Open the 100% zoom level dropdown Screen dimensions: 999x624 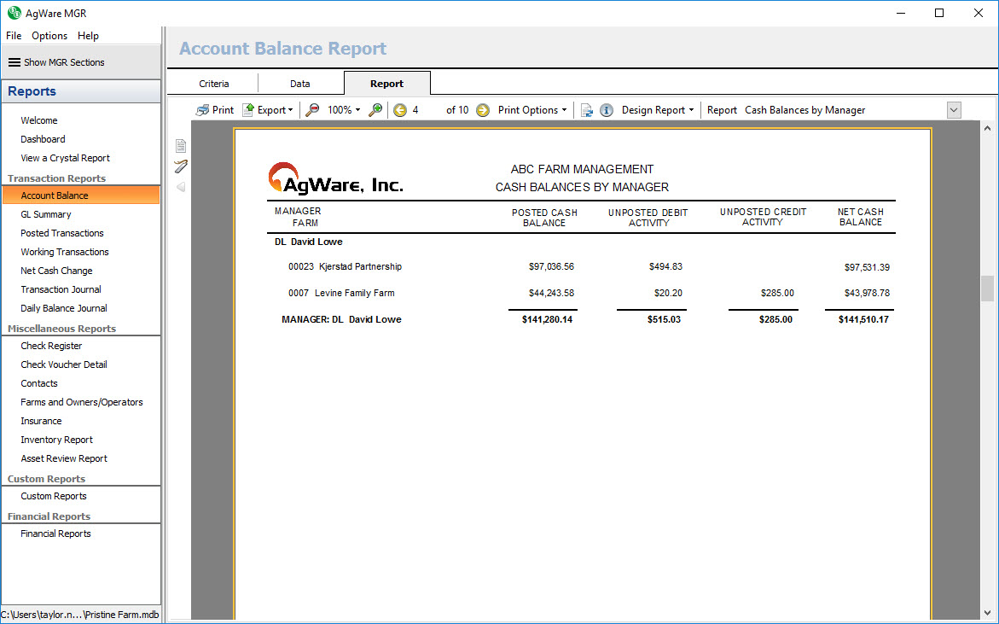click(x=344, y=110)
